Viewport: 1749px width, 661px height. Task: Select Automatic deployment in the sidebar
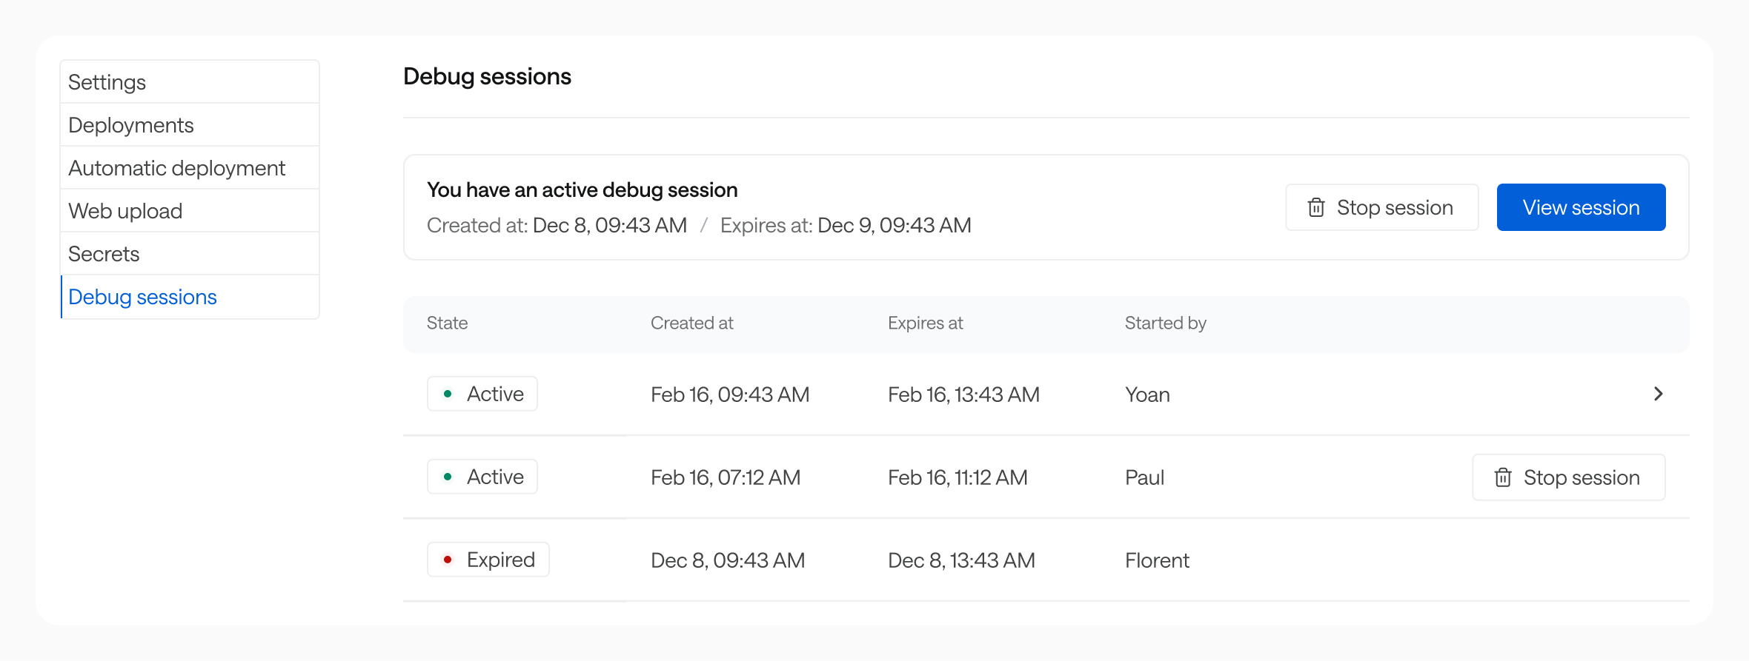(x=190, y=168)
